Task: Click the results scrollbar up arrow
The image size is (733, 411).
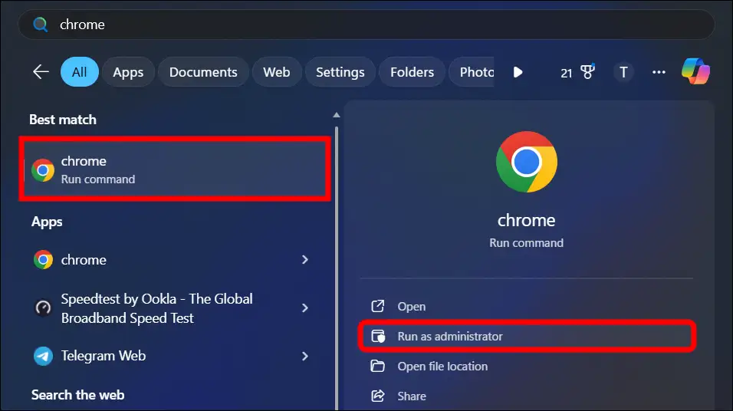Action: point(336,115)
